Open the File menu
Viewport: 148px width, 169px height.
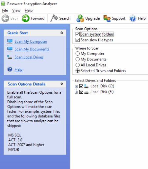(5, 11)
